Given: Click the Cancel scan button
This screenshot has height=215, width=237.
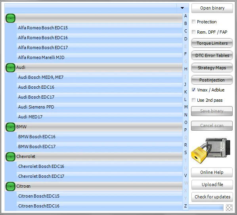Looking at the screenshot, I should coord(212,126).
